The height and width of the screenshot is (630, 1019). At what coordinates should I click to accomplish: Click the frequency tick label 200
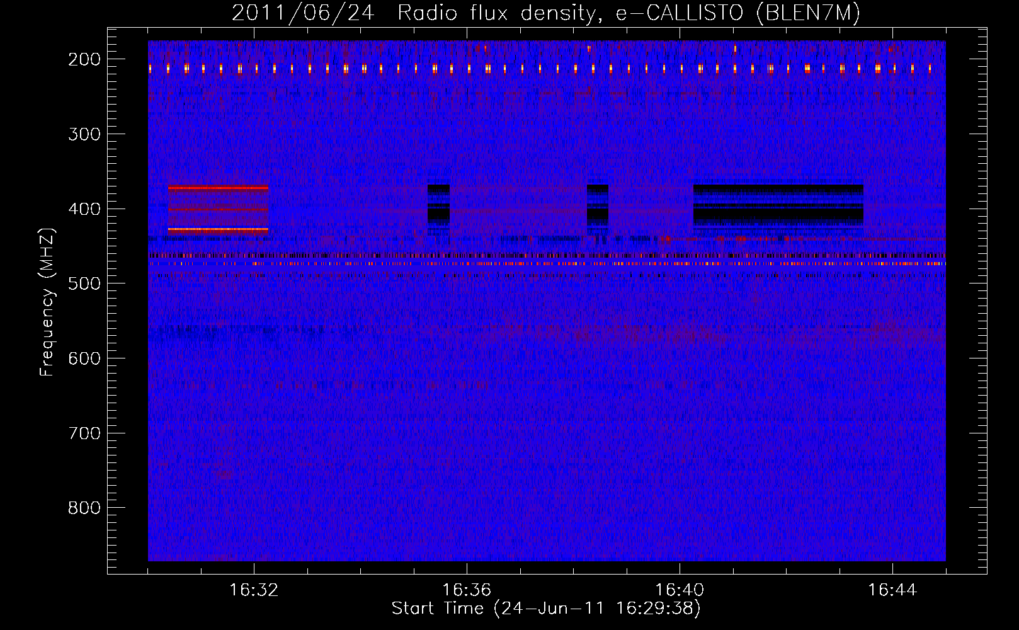(84, 59)
